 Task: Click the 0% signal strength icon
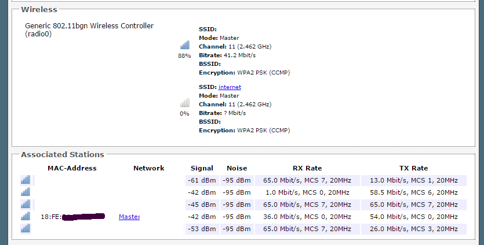point(185,102)
